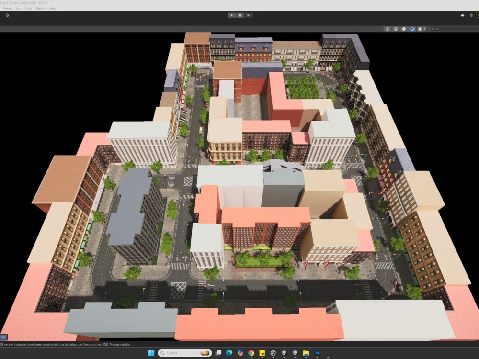Open the undo history icon
Viewport: 479px width, 359px height.
[471, 15]
